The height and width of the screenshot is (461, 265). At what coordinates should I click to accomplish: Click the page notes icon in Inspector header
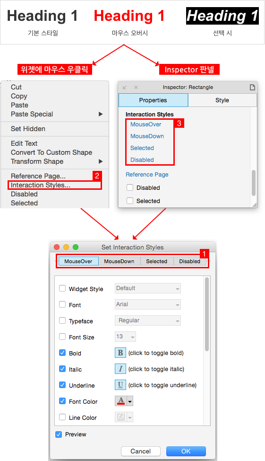pos(252,87)
